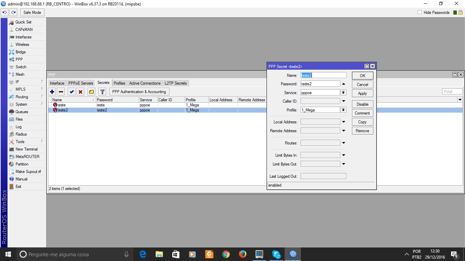Switch to the Interface tab

[57, 83]
